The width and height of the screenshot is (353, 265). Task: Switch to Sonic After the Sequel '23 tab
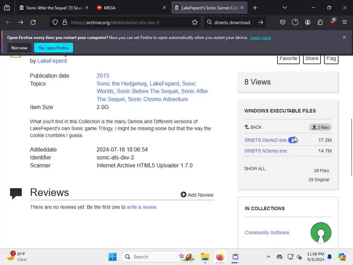point(54,8)
